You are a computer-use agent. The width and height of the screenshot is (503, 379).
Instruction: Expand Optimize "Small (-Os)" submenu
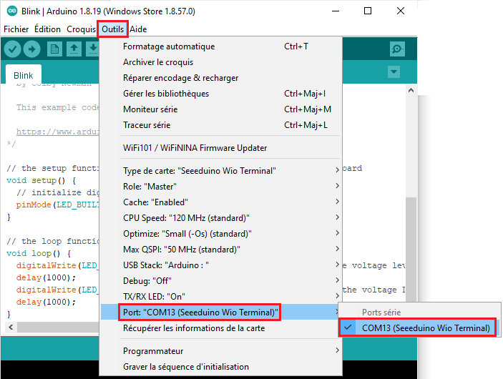pos(220,233)
